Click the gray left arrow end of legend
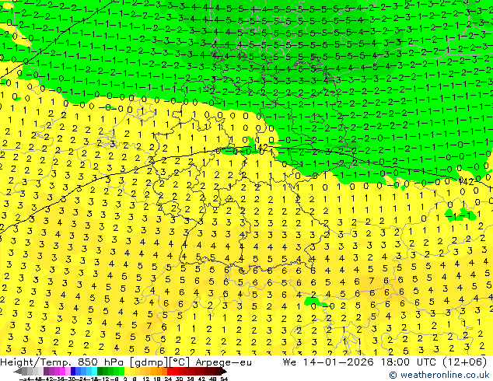The image size is (493, 381). pyautogui.click(x=18, y=372)
